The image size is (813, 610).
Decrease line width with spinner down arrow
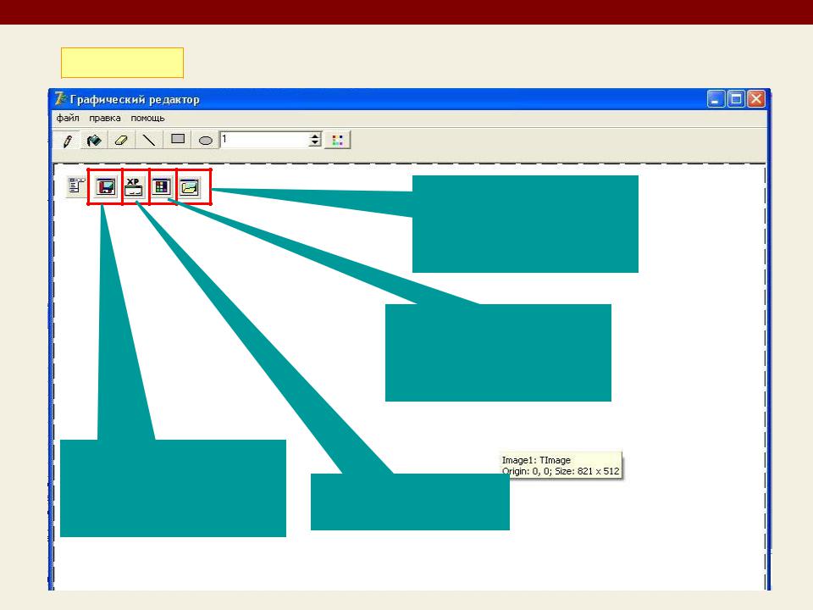315,144
